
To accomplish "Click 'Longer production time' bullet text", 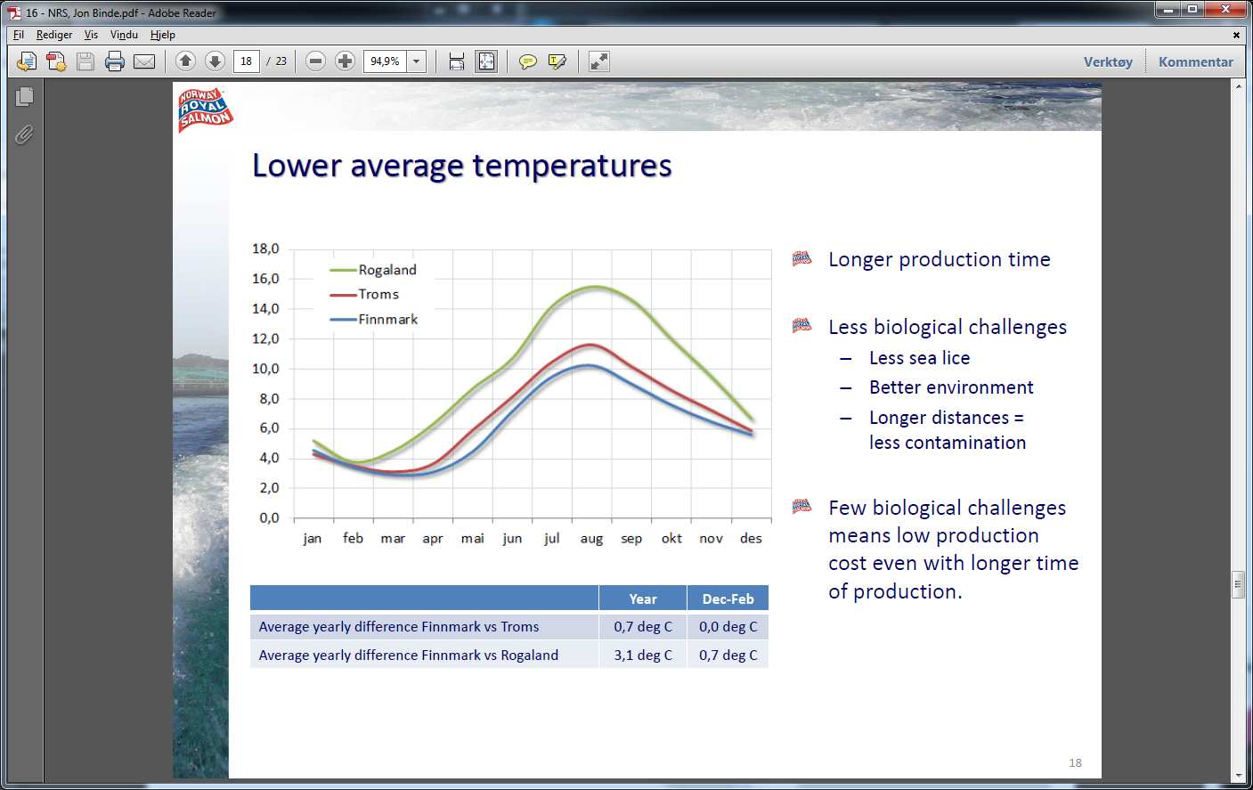I will [939, 259].
